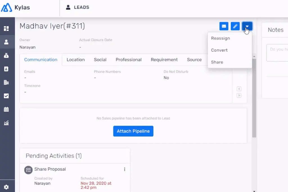Click the Created by Narayan name
The width and height of the screenshot is (288, 192).
click(42, 183)
